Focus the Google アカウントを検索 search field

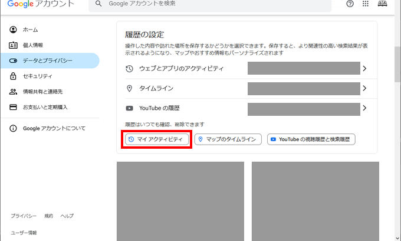click(x=210, y=4)
